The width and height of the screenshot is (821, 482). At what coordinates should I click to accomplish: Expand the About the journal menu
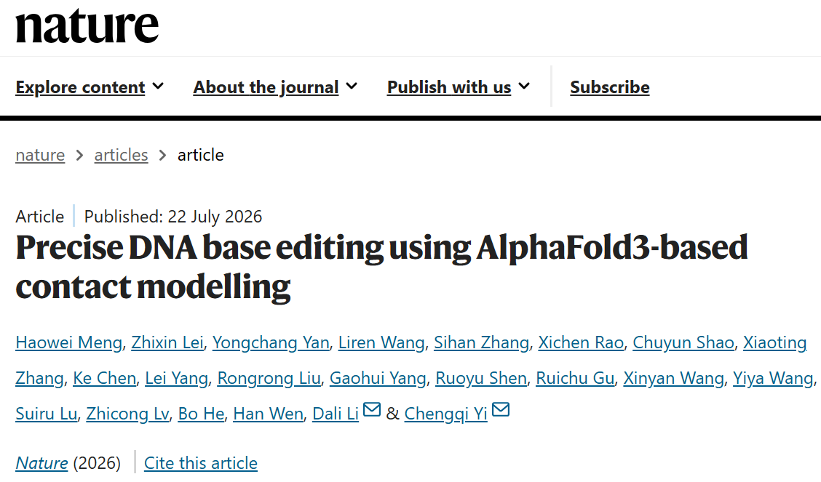point(275,87)
